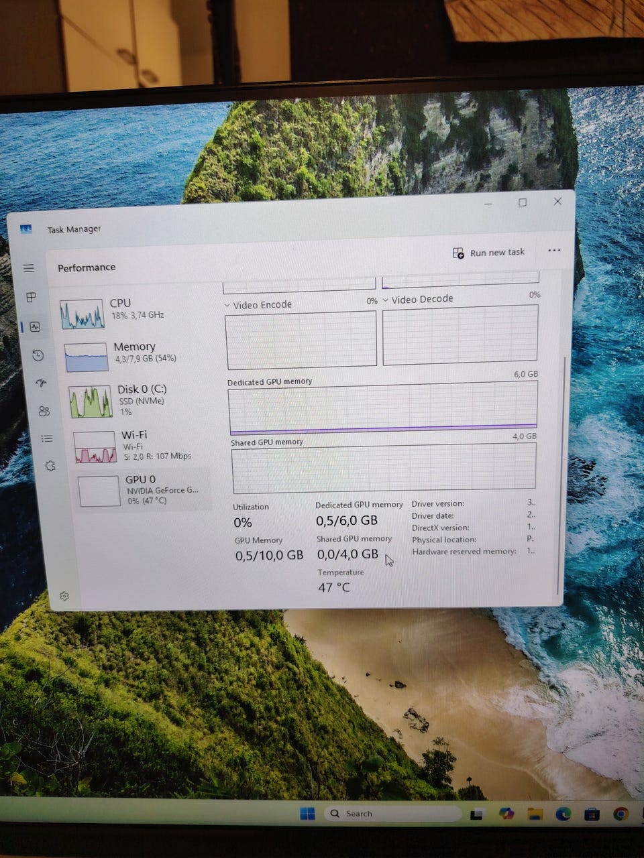The height and width of the screenshot is (858, 644).
Task: Open the App history page icon
Action: pyautogui.click(x=38, y=355)
